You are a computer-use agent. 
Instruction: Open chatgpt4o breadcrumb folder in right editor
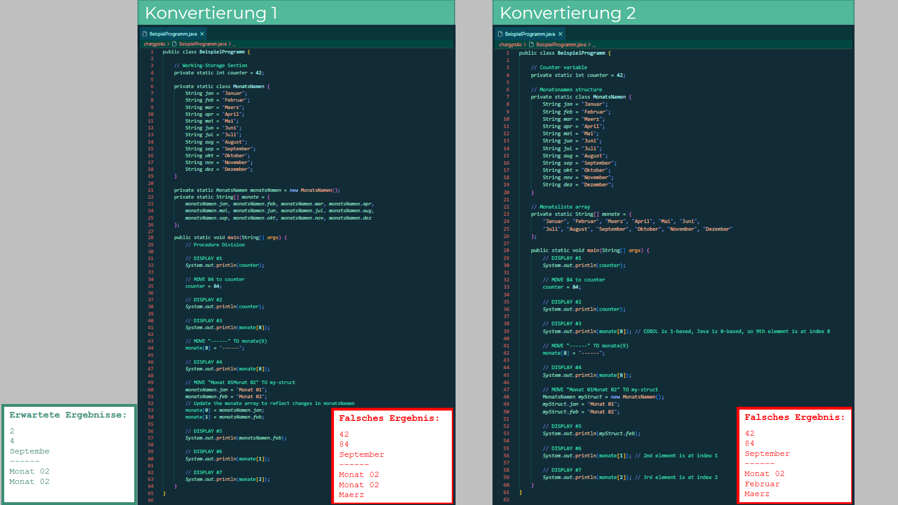tap(510, 45)
